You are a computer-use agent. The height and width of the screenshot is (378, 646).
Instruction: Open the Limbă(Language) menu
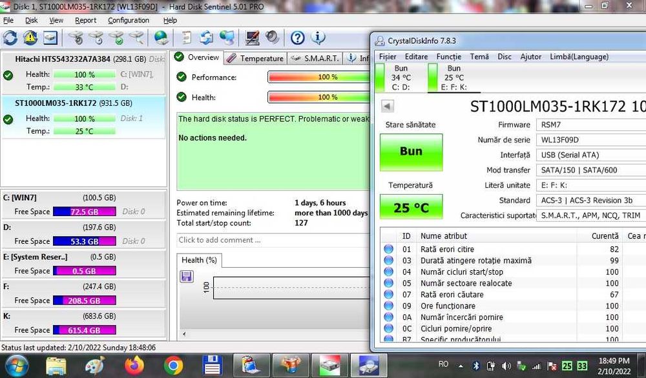pyautogui.click(x=579, y=56)
